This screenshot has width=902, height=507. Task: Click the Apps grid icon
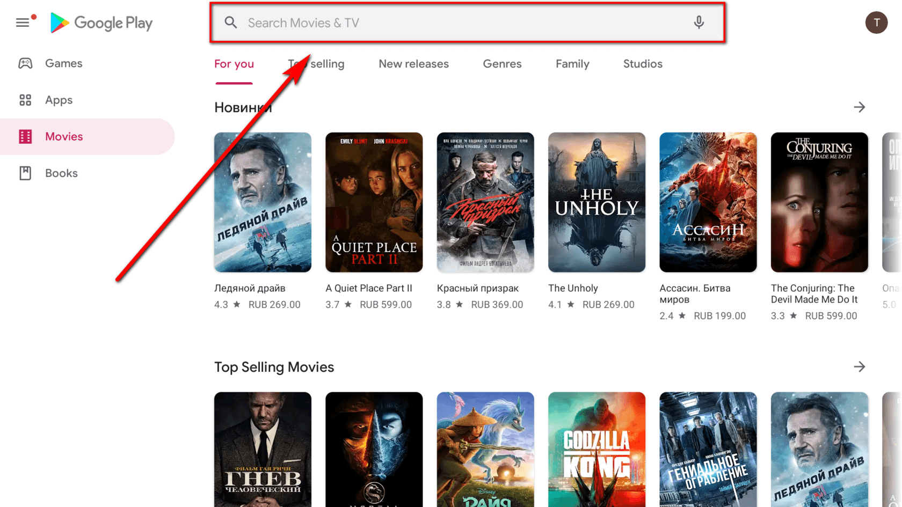click(25, 100)
